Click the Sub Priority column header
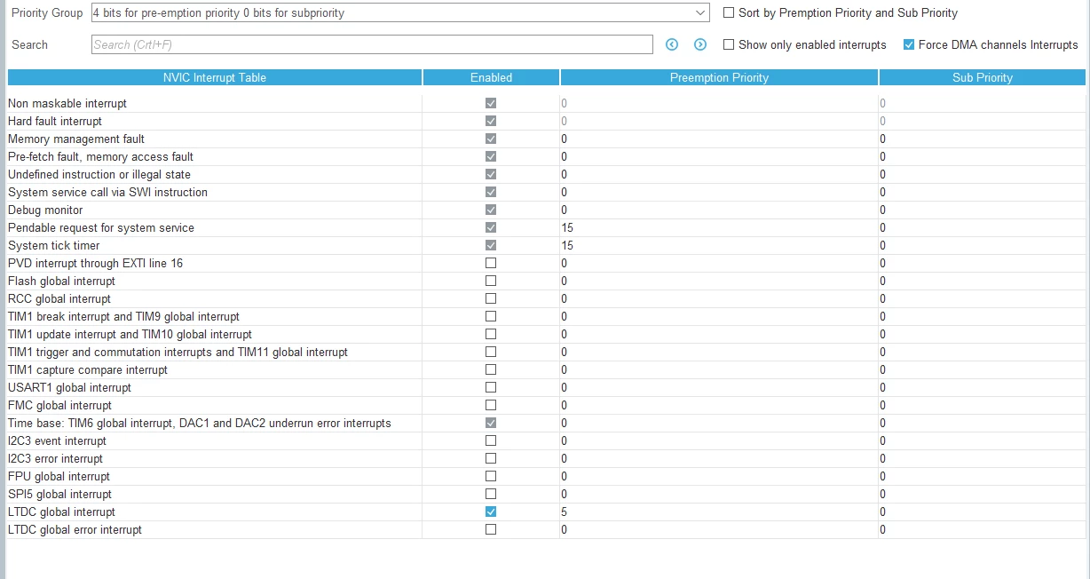The image size is (1090, 579). (x=983, y=77)
